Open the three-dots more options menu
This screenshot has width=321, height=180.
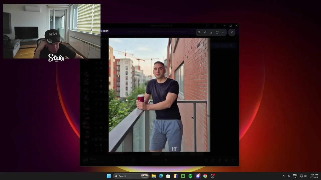[223, 32]
